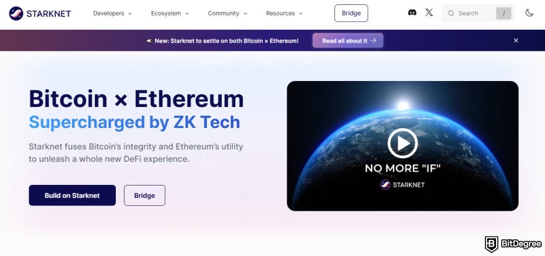Click the Bridge button below the hero text
The image size is (545, 256).
(144, 195)
